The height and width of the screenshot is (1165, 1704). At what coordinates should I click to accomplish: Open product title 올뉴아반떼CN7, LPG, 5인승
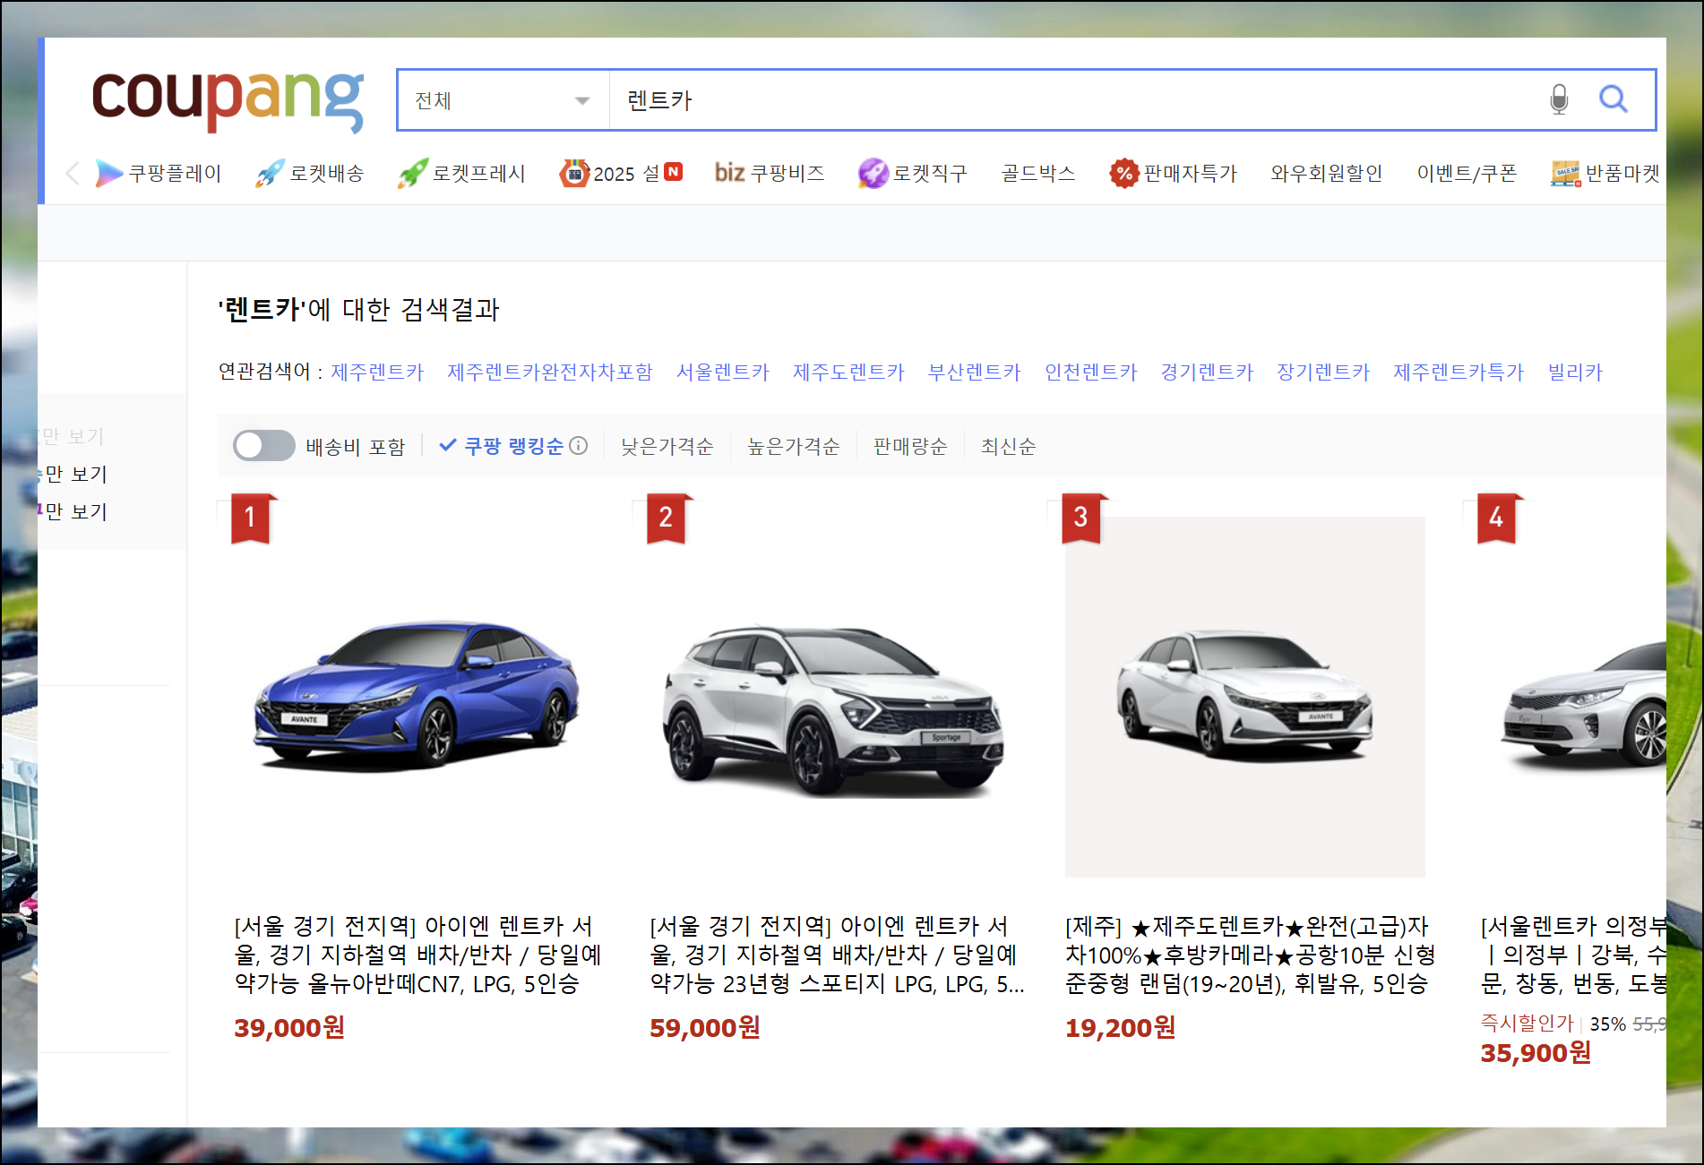click(x=418, y=955)
